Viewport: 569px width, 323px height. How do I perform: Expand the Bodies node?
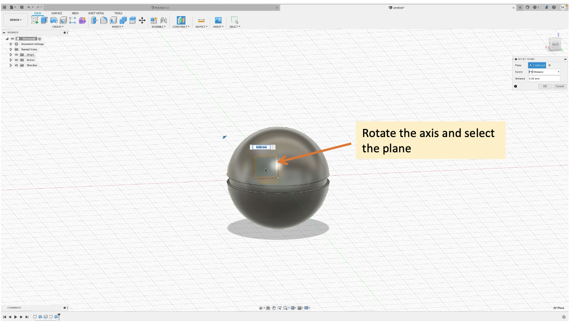pyautogui.click(x=11, y=60)
